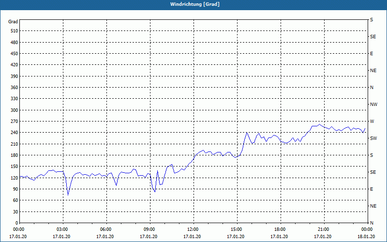
Task: Click the 09:00 time label on the x-axis
Action: pos(149,229)
